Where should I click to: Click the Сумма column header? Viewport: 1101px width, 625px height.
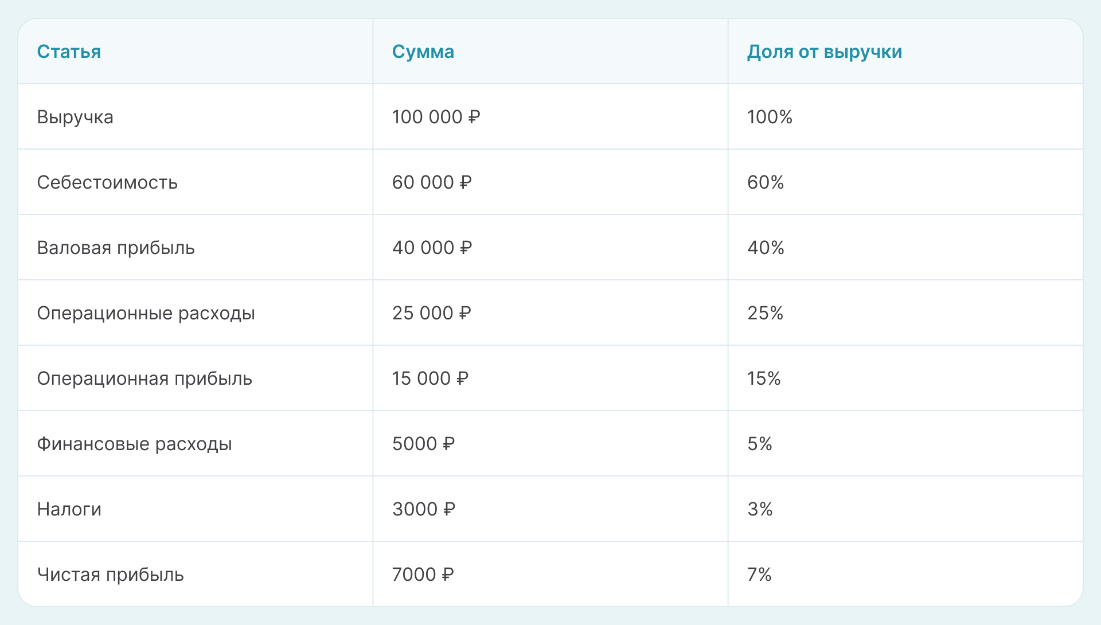pyautogui.click(x=423, y=52)
